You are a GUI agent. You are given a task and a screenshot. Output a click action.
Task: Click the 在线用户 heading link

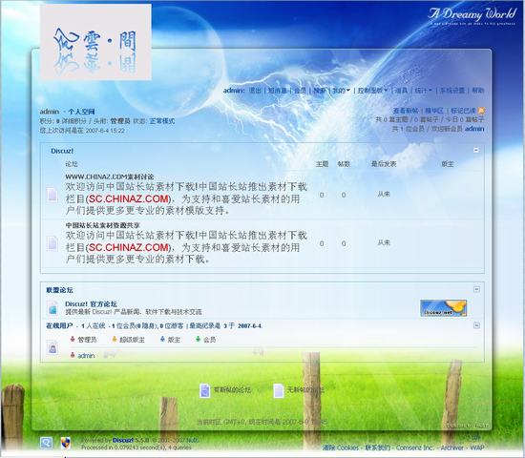click(x=59, y=325)
